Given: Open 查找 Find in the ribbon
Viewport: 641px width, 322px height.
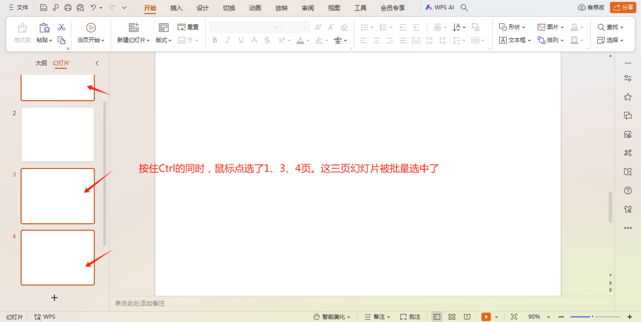Looking at the screenshot, I should (610, 26).
